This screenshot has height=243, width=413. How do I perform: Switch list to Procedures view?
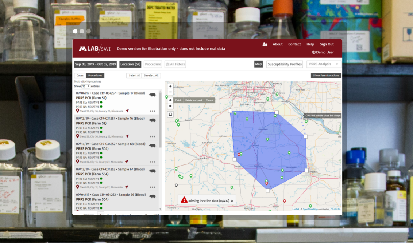pos(95,75)
